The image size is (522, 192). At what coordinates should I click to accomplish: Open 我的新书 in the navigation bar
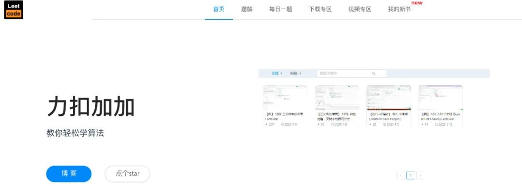399,9
